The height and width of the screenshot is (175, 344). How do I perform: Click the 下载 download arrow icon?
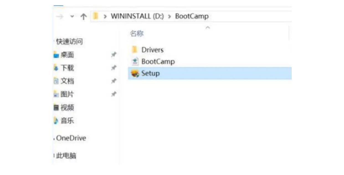[56, 68]
